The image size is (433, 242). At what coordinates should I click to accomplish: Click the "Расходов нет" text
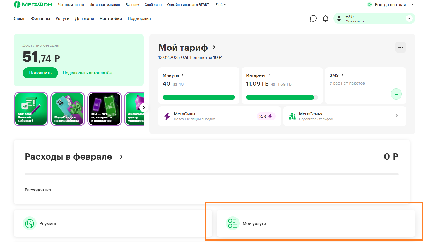[38, 190]
